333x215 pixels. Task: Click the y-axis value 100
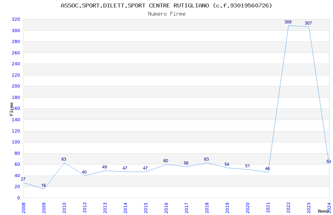click(x=16, y=142)
